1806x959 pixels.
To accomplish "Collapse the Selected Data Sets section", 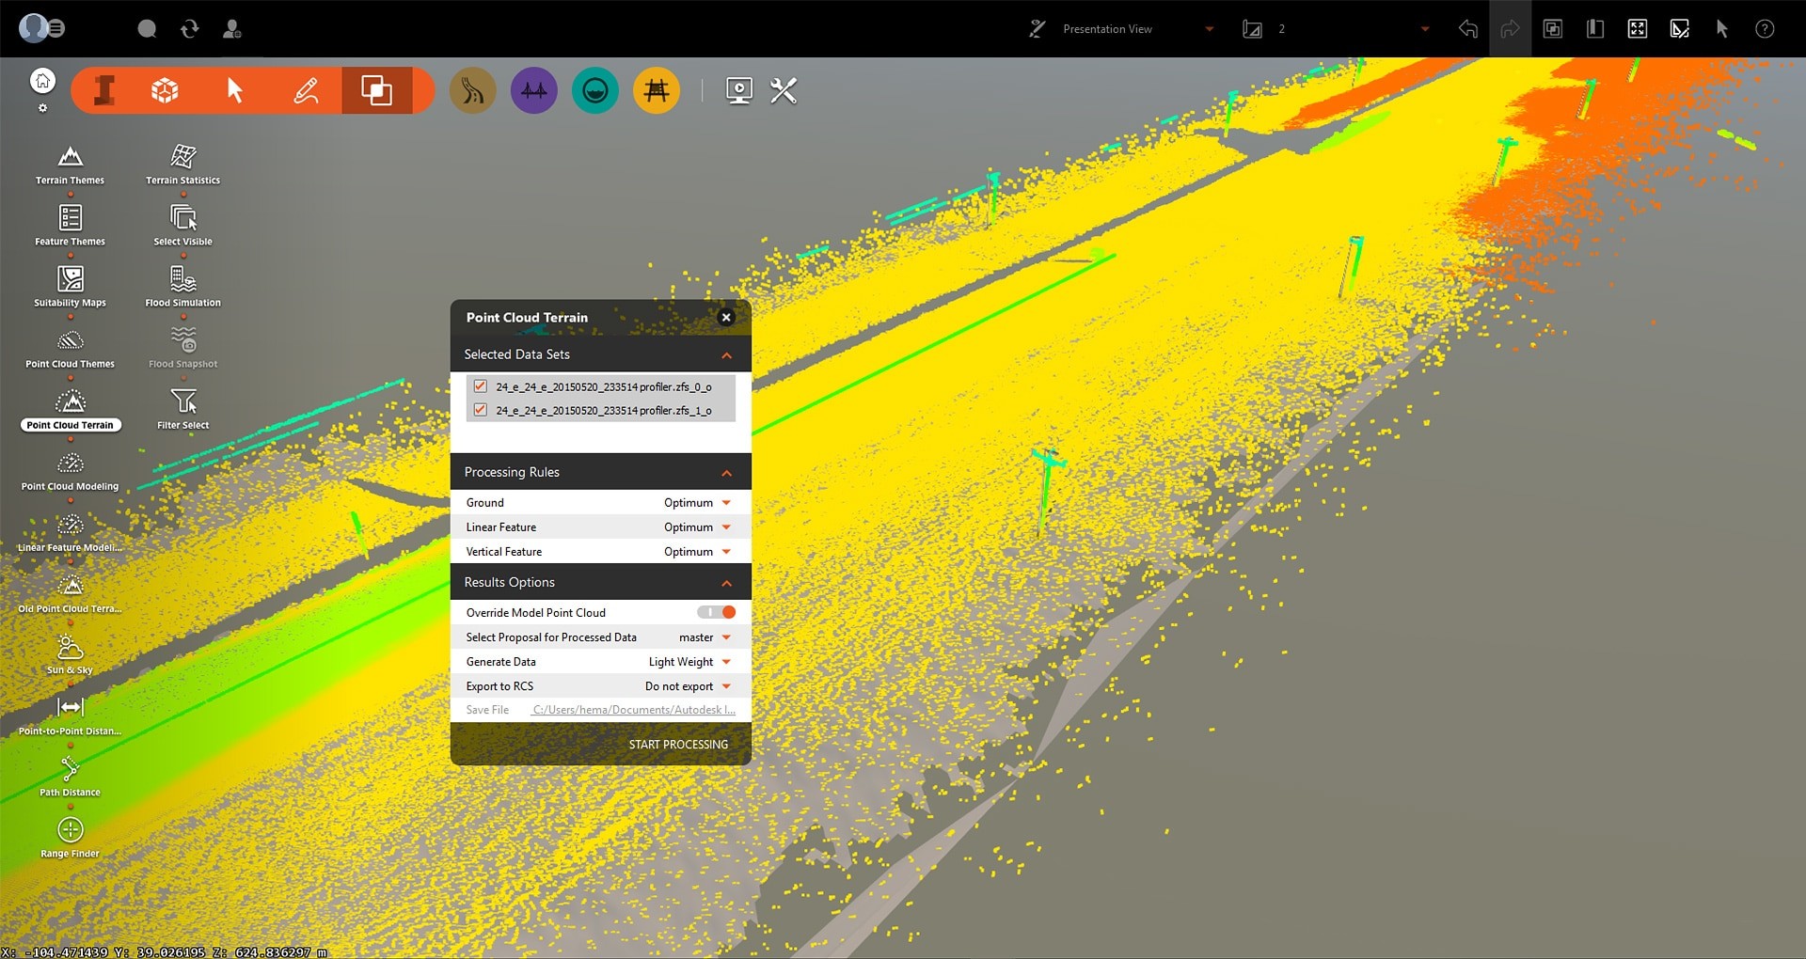I will [x=727, y=355].
